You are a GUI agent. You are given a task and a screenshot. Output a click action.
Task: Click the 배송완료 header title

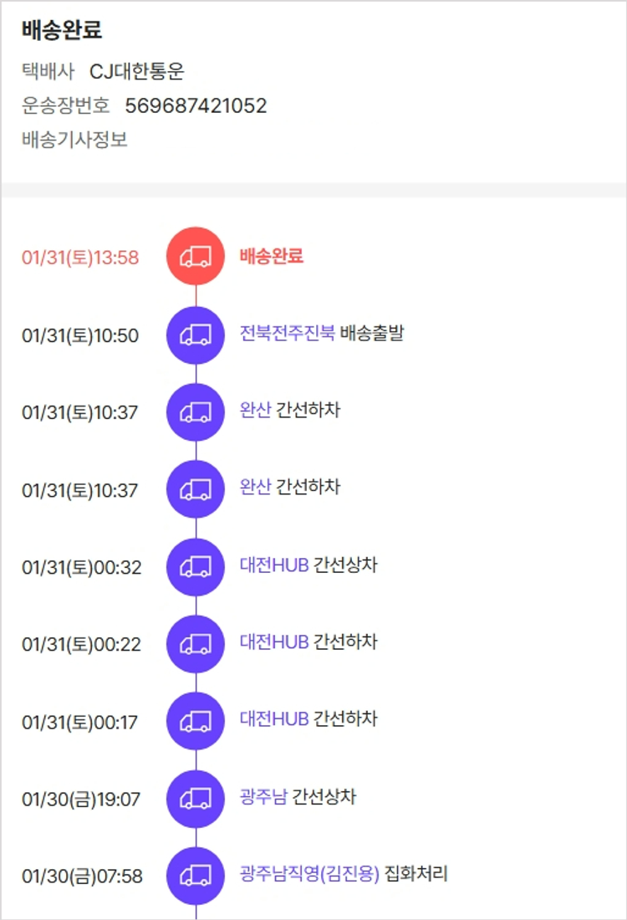pyautogui.click(x=62, y=30)
